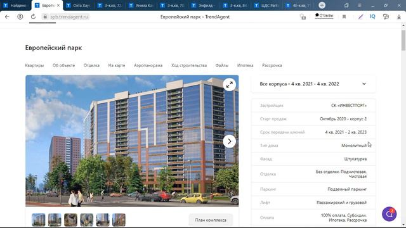Click the page vertical scrollbar thumb
406x228 pixels.
tap(403, 40)
